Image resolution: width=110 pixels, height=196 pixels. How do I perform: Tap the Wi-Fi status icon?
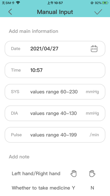coord(18,3)
